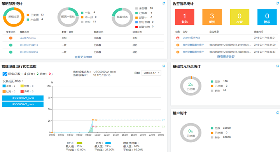Open the 南向设备配置未保存 alarm for USG6000V2_peer
The height and width of the screenshot is (152, 280).
coord(193,45)
